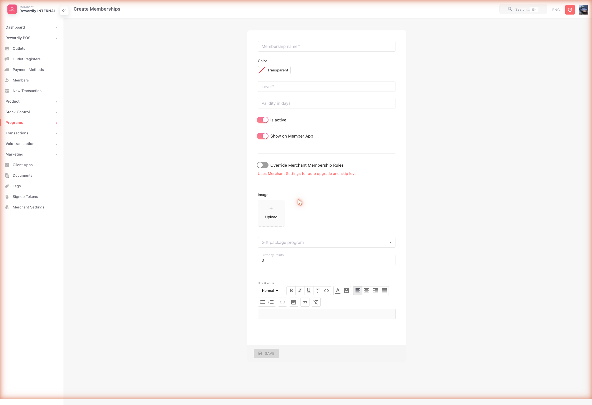The width and height of the screenshot is (592, 405).
Task: Center align text in editor
Action: [367, 291]
